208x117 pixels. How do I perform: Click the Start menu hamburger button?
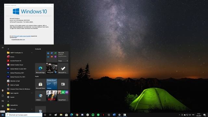pos(3,48)
